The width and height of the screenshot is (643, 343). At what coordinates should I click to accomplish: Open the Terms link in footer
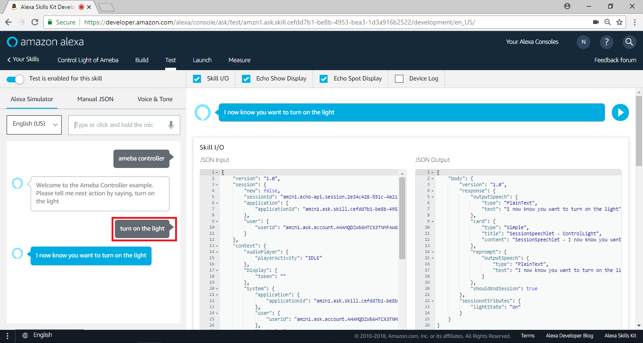click(528, 336)
